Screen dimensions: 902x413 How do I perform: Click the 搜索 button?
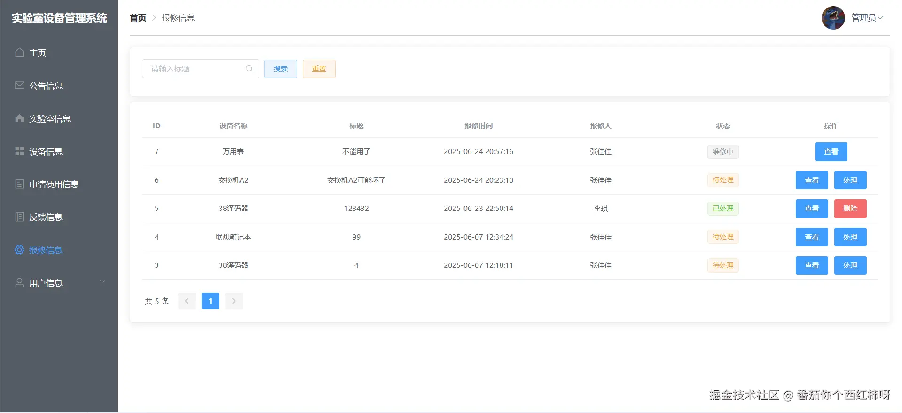coord(281,69)
